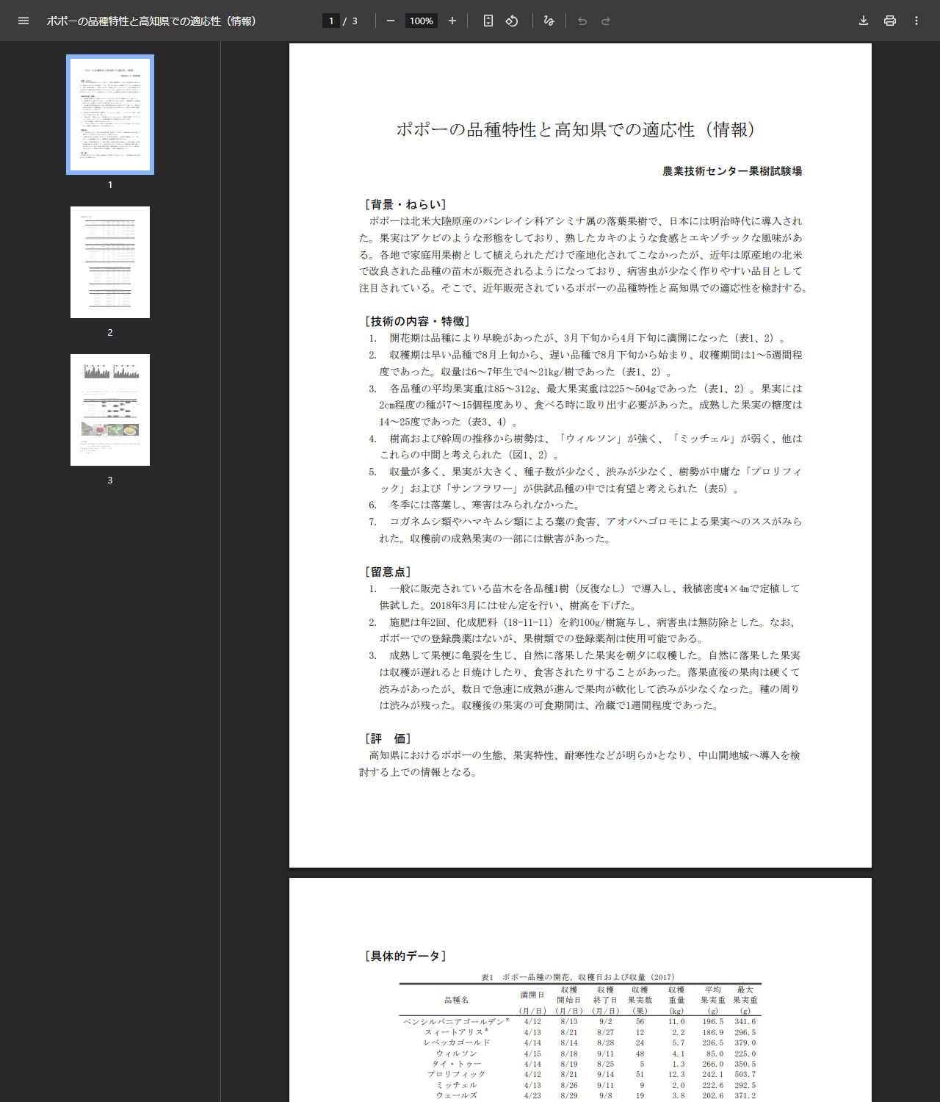Zoom out with the minus icon
Screen dimensions: 940x1102
(391, 21)
